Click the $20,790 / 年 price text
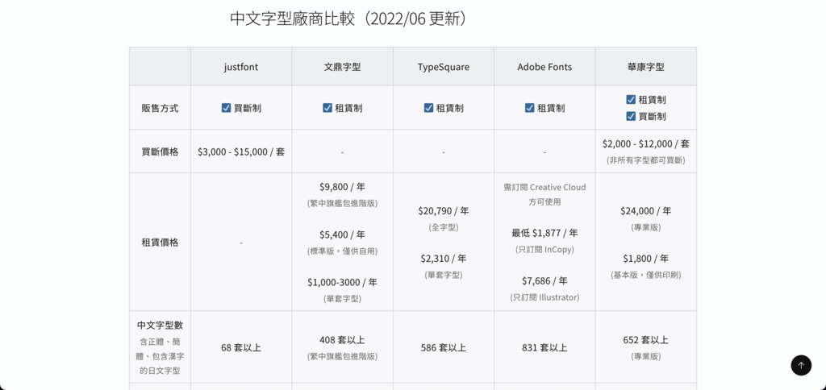 444,211
